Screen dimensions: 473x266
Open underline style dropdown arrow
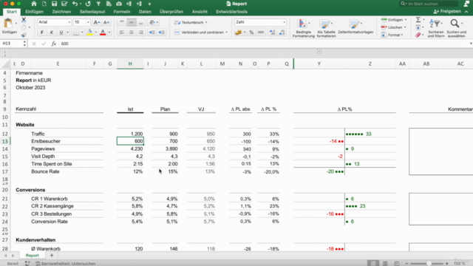(x=67, y=33)
